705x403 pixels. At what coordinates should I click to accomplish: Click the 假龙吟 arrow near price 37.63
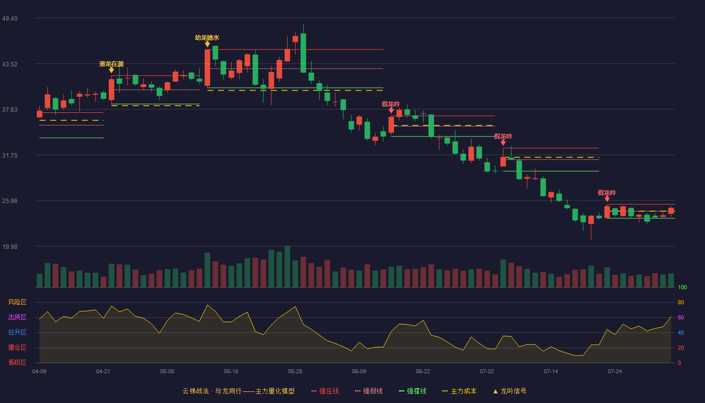tap(391, 110)
